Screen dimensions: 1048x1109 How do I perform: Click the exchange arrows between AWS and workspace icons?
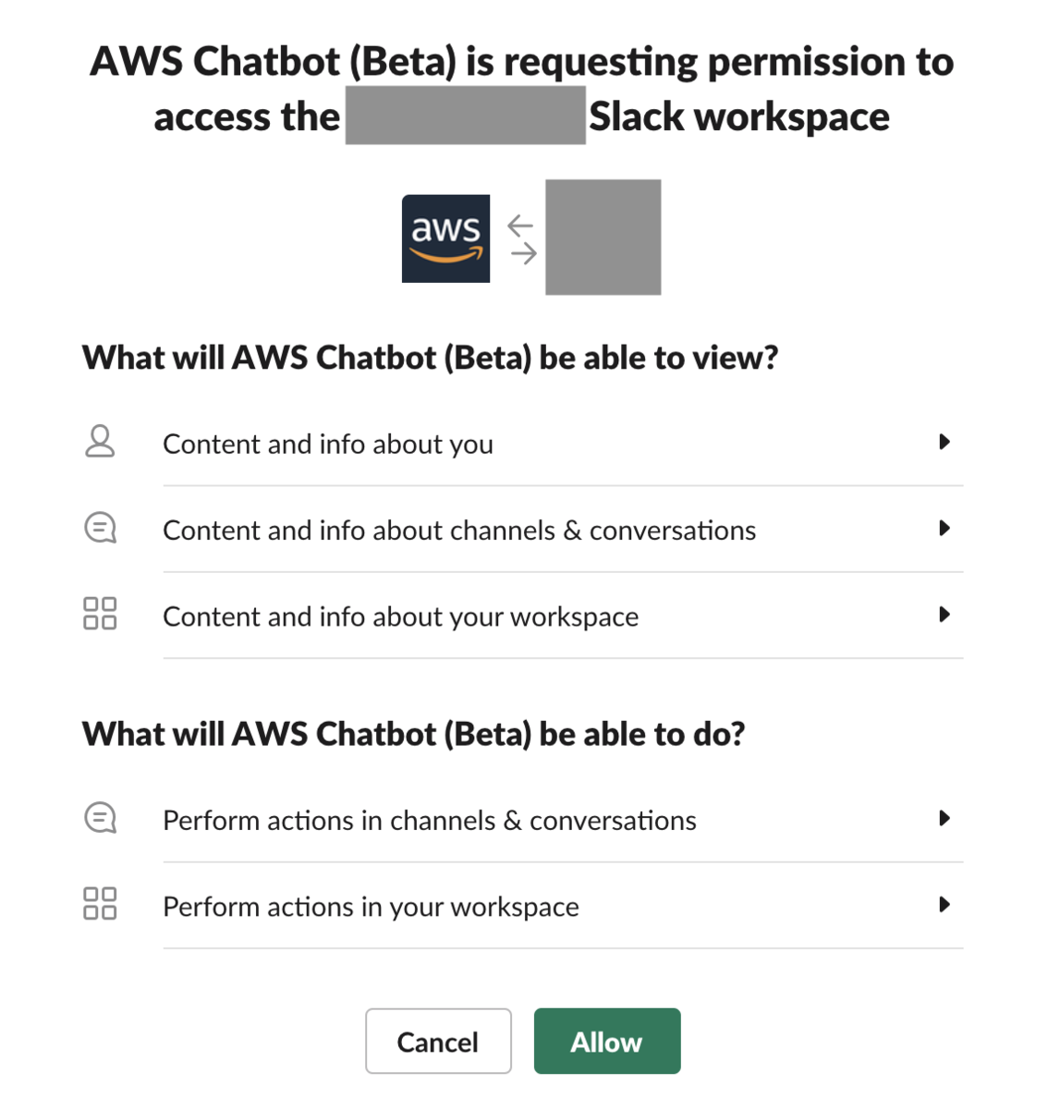[521, 238]
